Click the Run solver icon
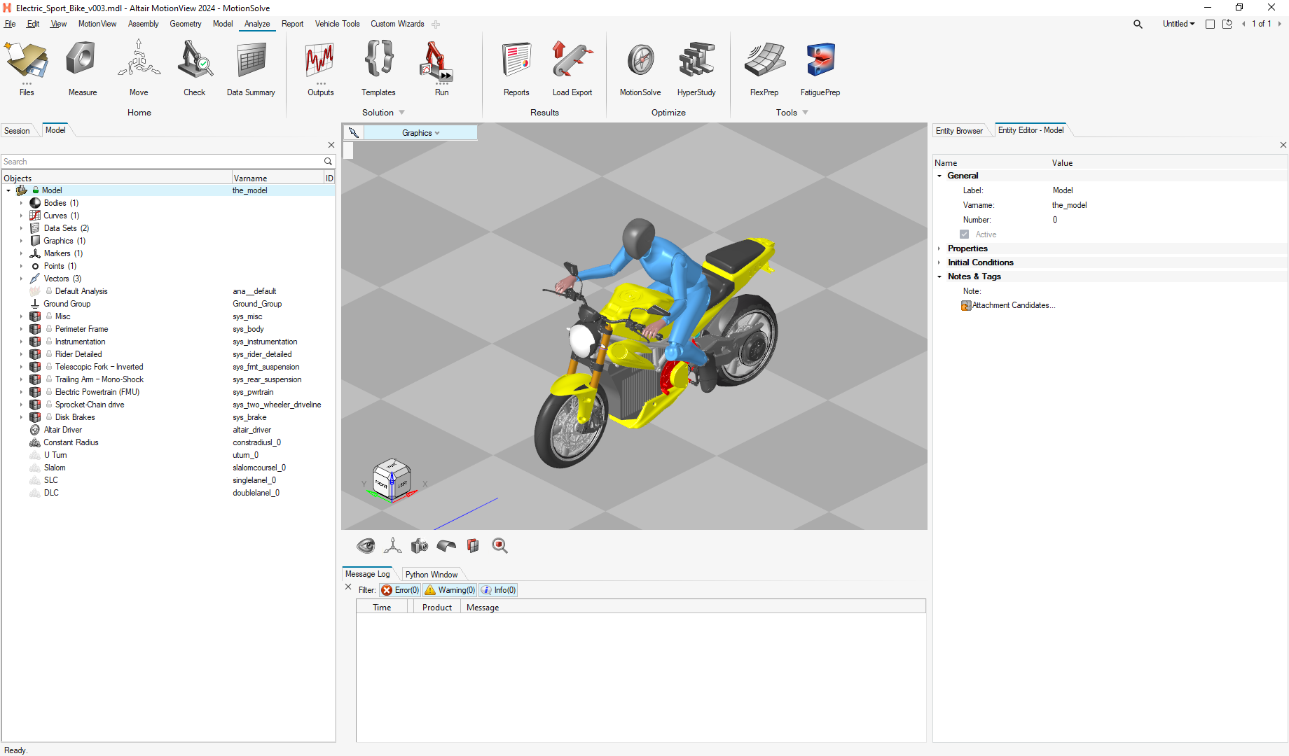This screenshot has height=756, width=1289. point(437,61)
